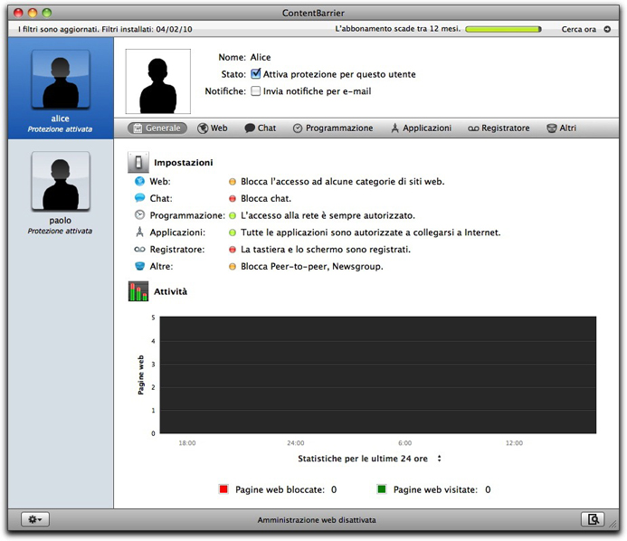Click the Chat bubble icon in settings
This screenshot has height=541, width=627.
pyautogui.click(x=139, y=198)
